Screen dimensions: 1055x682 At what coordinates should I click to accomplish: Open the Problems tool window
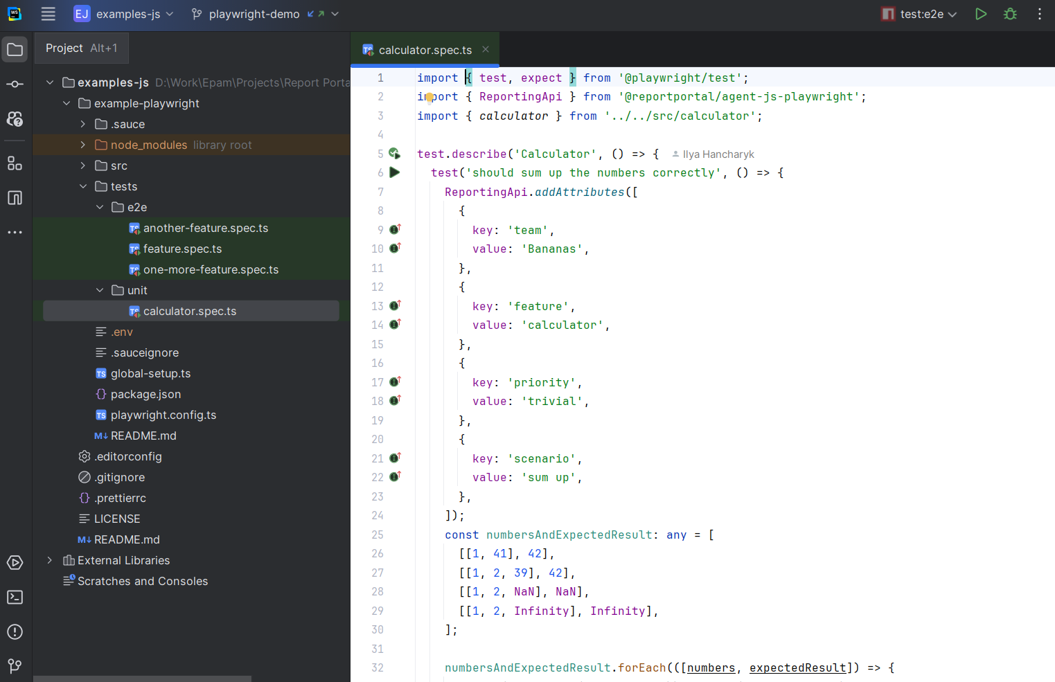click(15, 631)
